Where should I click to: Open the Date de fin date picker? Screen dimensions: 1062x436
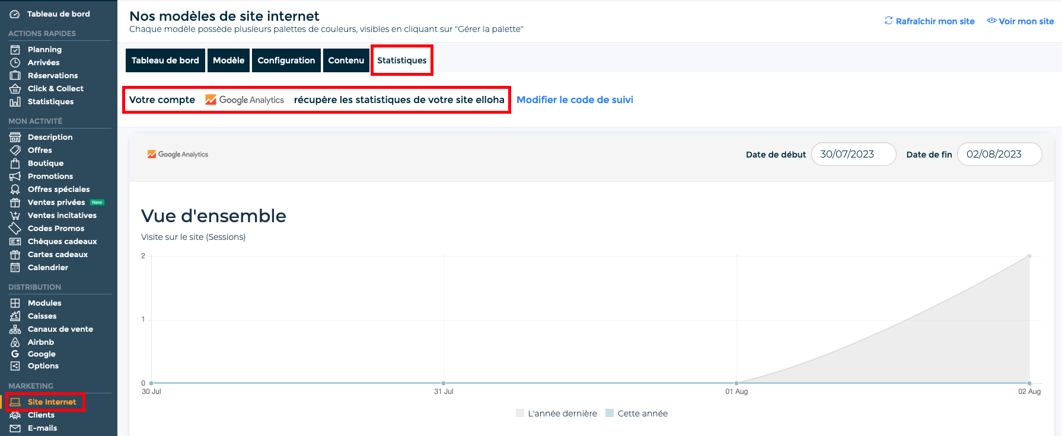999,154
